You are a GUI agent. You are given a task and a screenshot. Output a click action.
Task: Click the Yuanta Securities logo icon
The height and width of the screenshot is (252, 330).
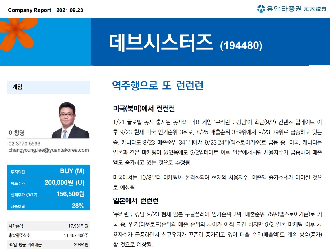tap(261, 9)
